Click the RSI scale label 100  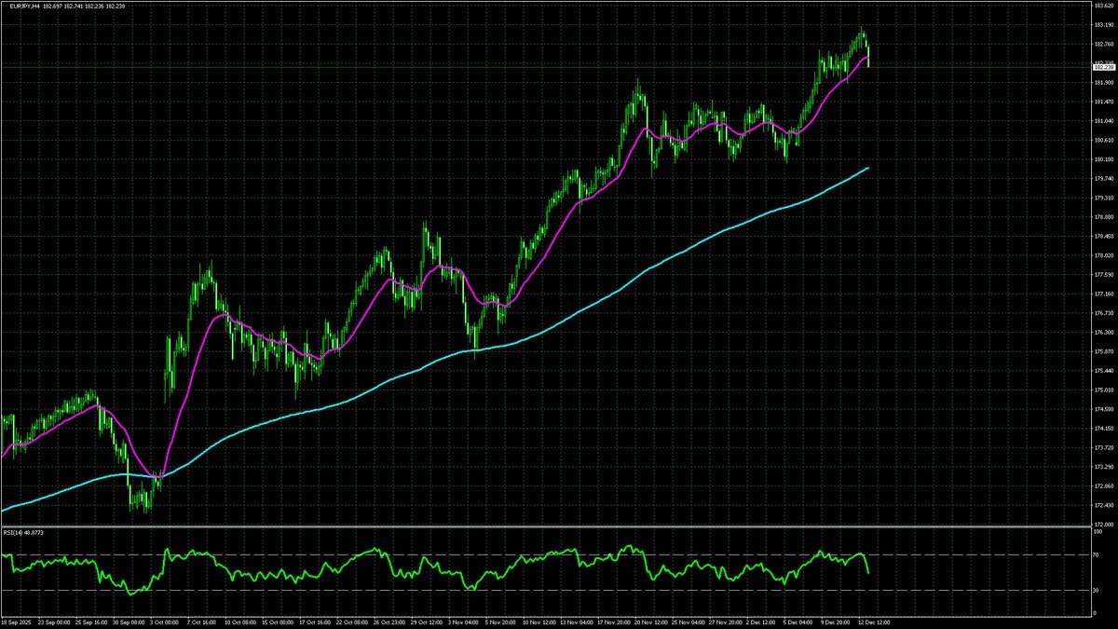coord(1098,532)
